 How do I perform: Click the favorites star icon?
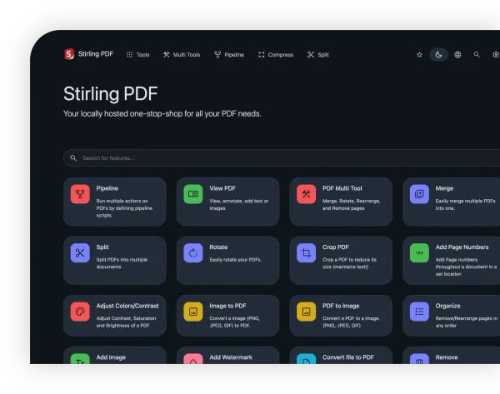(420, 55)
